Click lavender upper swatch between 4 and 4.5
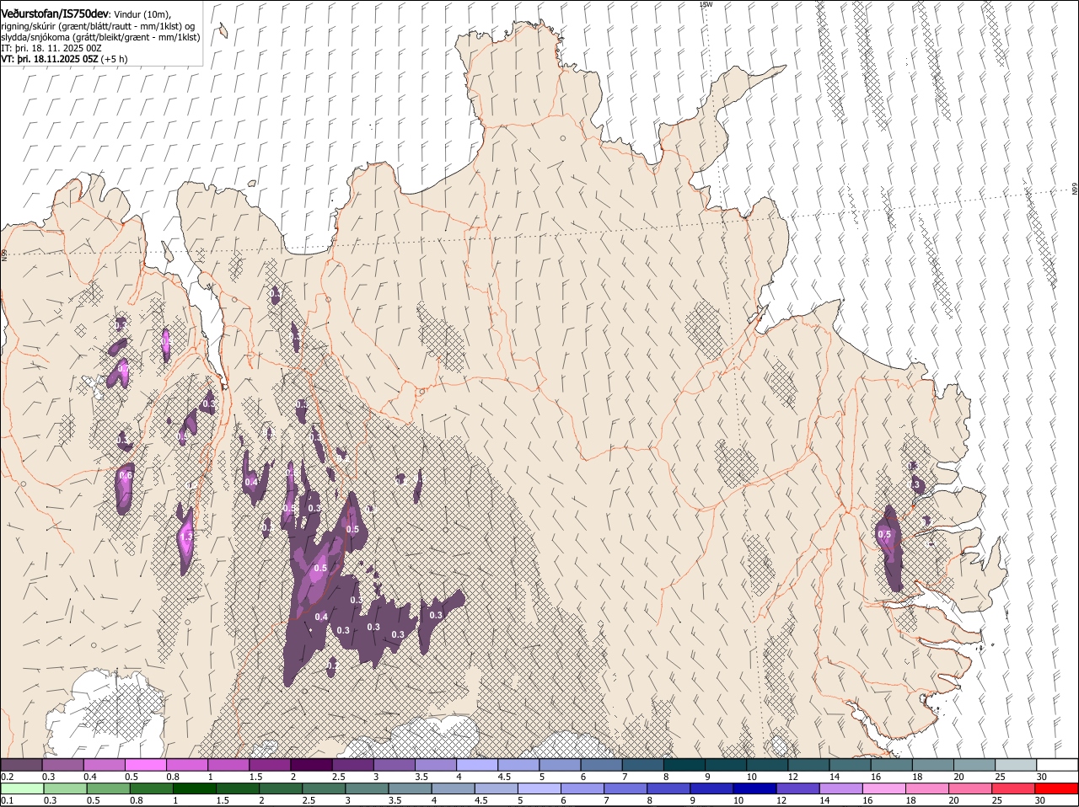The width and height of the screenshot is (1079, 807). [477, 764]
